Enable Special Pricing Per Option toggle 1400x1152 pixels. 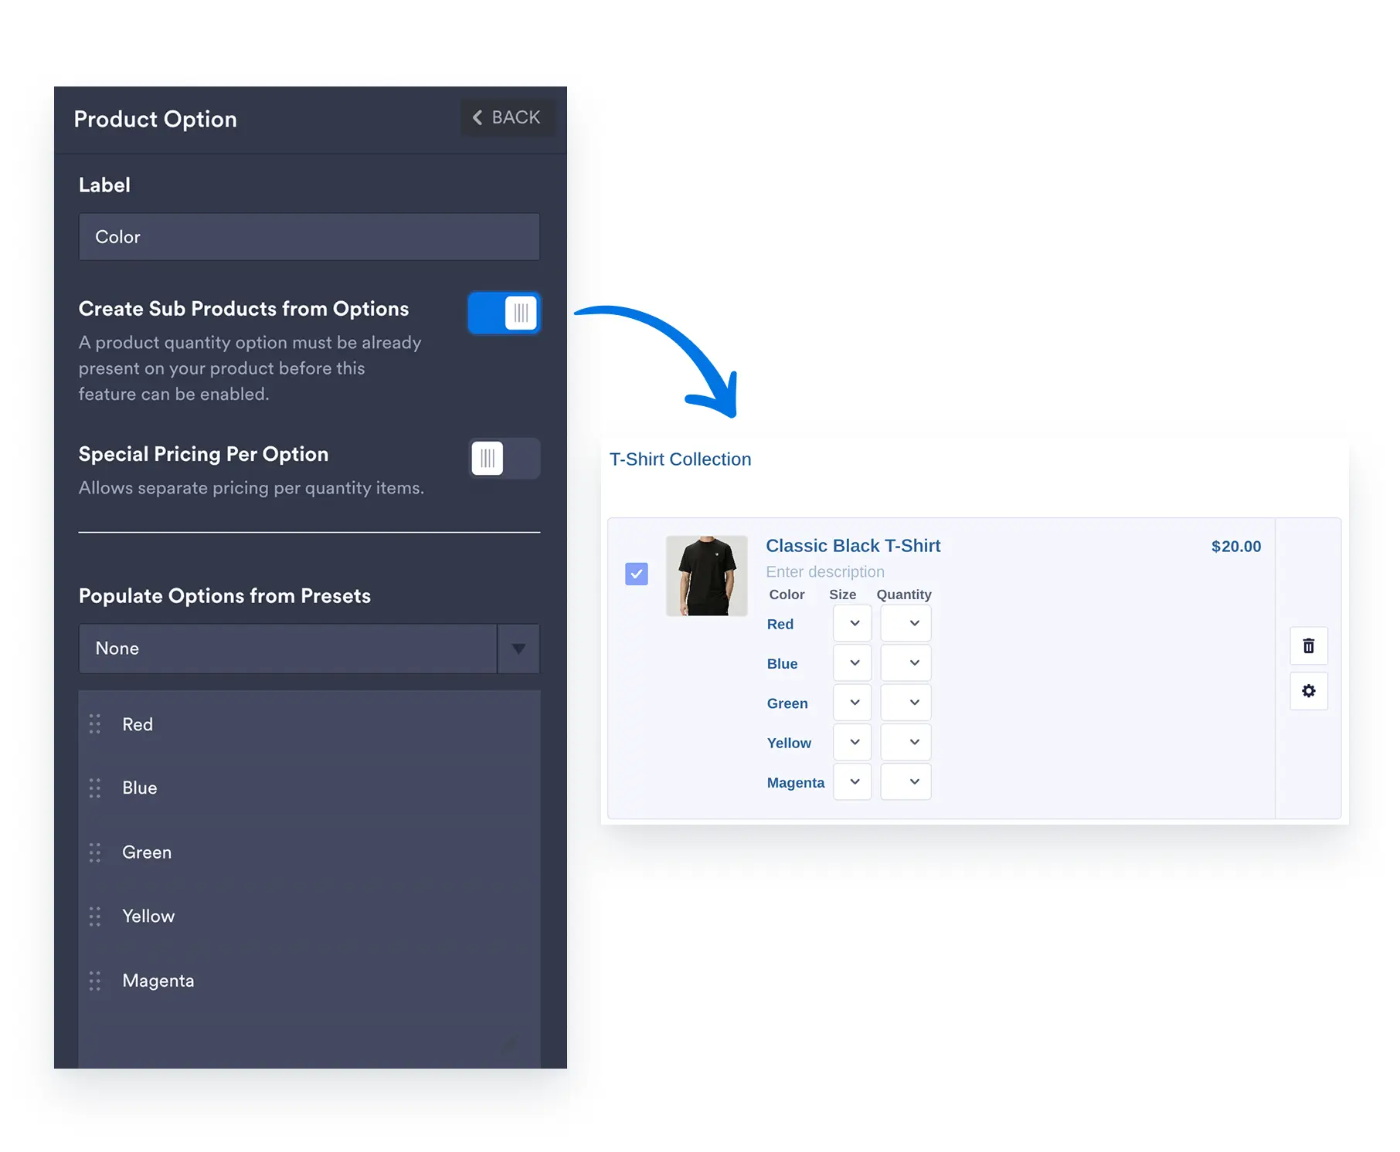pos(505,459)
